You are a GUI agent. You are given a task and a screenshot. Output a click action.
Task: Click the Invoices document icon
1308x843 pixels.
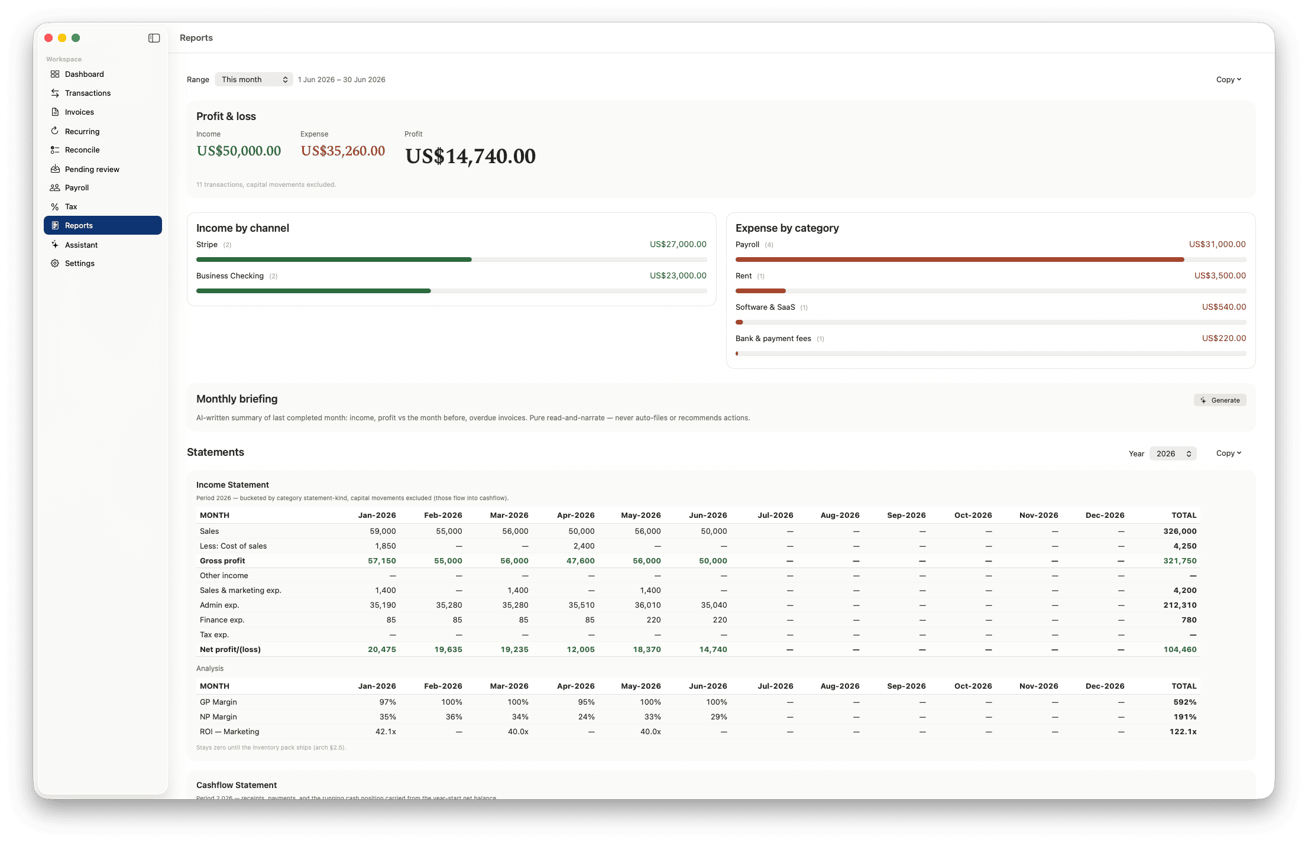tap(55, 112)
